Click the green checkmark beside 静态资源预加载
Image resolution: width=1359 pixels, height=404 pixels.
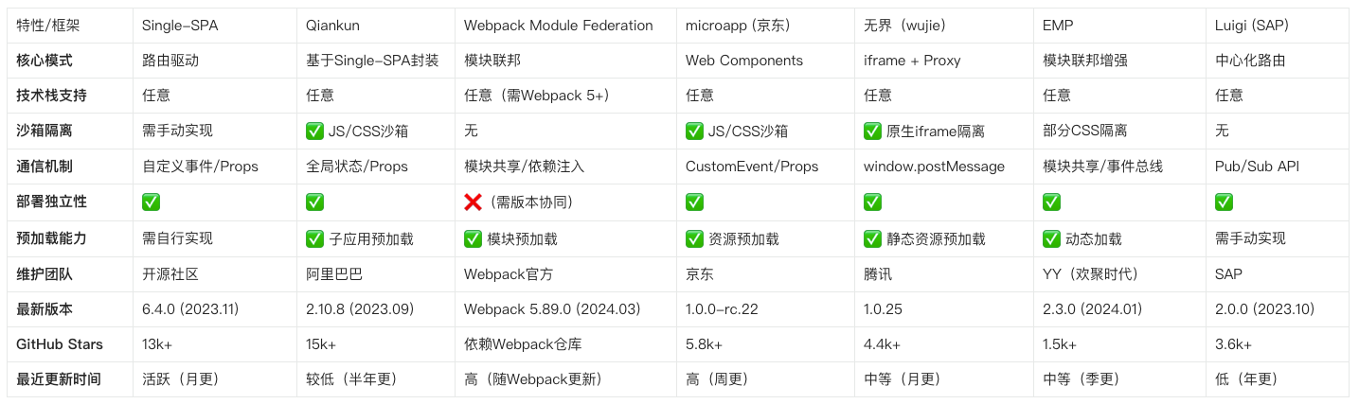[x=872, y=238]
